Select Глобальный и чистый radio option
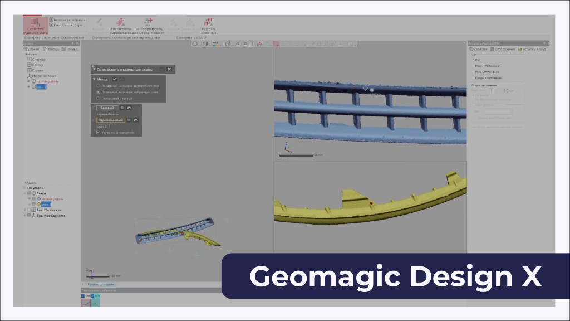Image resolution: width=570 pixels, height=321 pixels. click(99, 98)
